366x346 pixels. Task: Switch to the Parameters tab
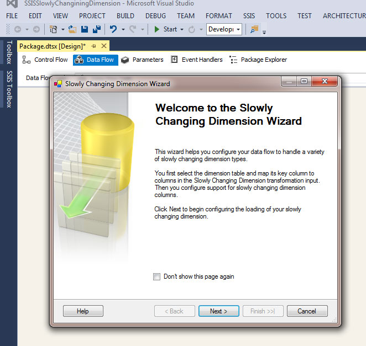coord(143,60)
